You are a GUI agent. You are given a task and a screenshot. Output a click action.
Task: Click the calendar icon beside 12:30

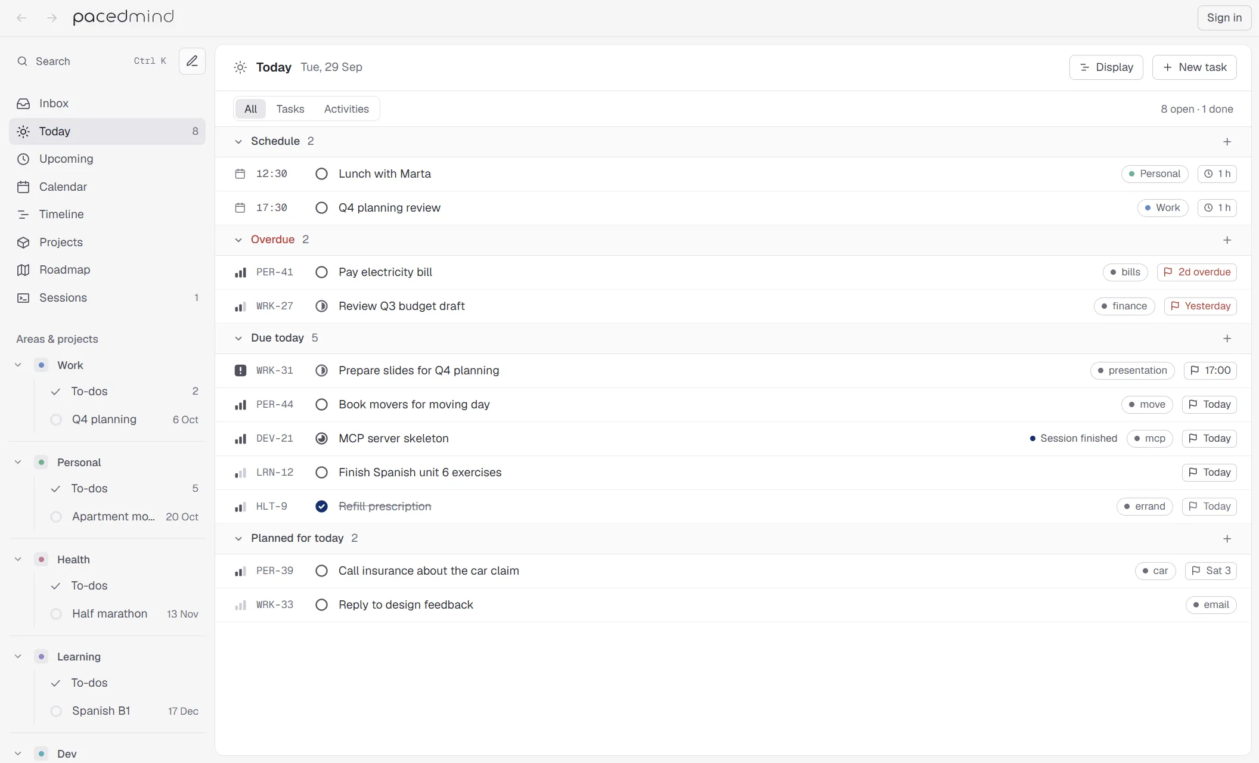click(240, 174)
